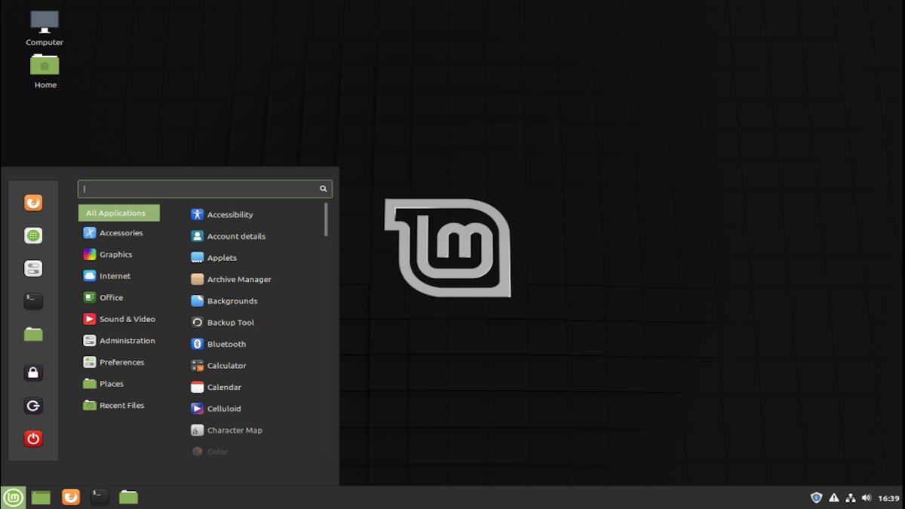Open Terminal from the panel launcher
This screenshot has height=509, width=905.
(x=100, y=498)
